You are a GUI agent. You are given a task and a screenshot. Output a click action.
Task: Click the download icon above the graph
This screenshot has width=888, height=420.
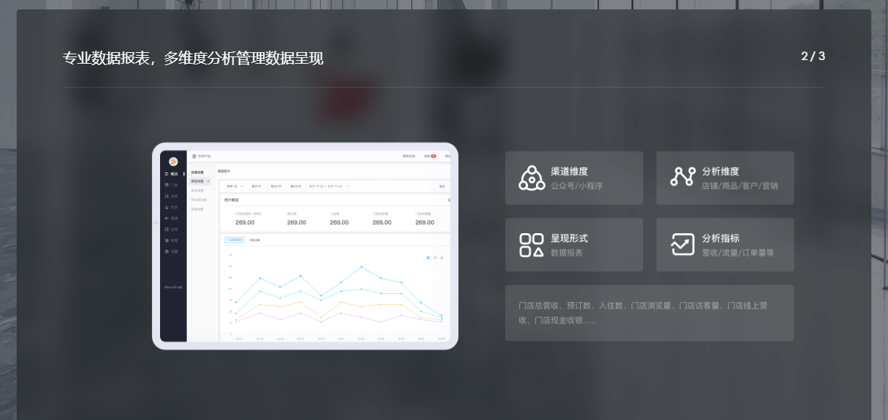[442, 257]
